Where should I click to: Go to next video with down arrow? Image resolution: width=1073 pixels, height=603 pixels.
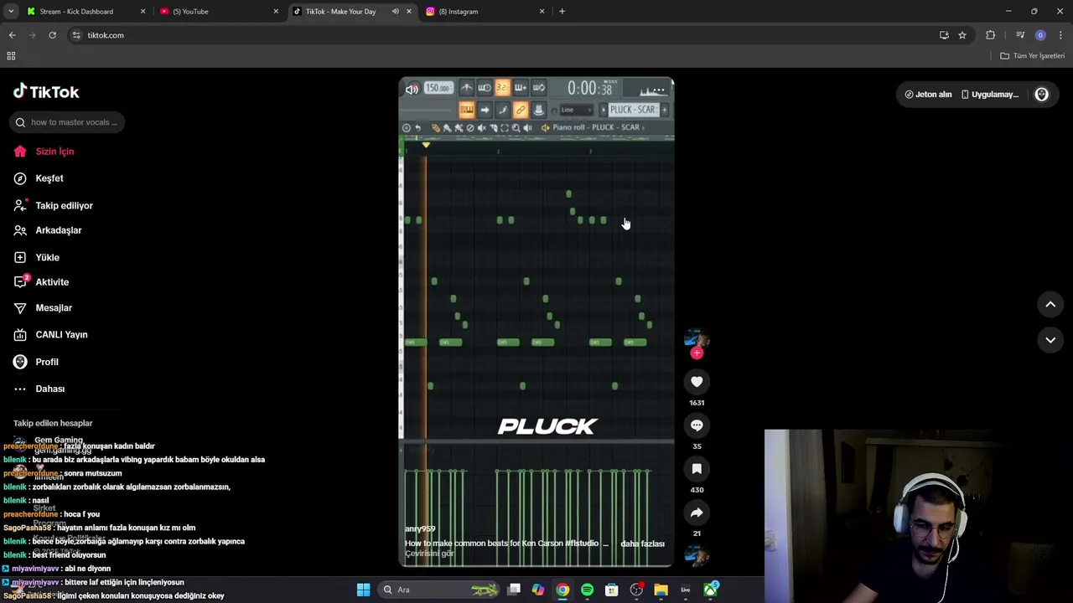tap(1050, 340)
